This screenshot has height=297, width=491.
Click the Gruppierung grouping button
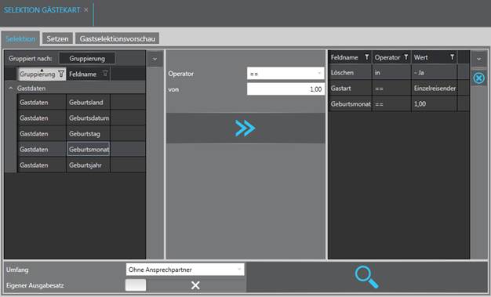coord(87,59)
